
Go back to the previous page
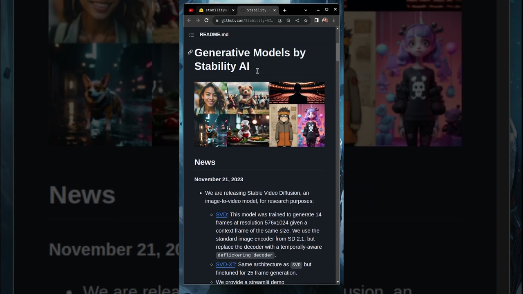coord(189,20)
